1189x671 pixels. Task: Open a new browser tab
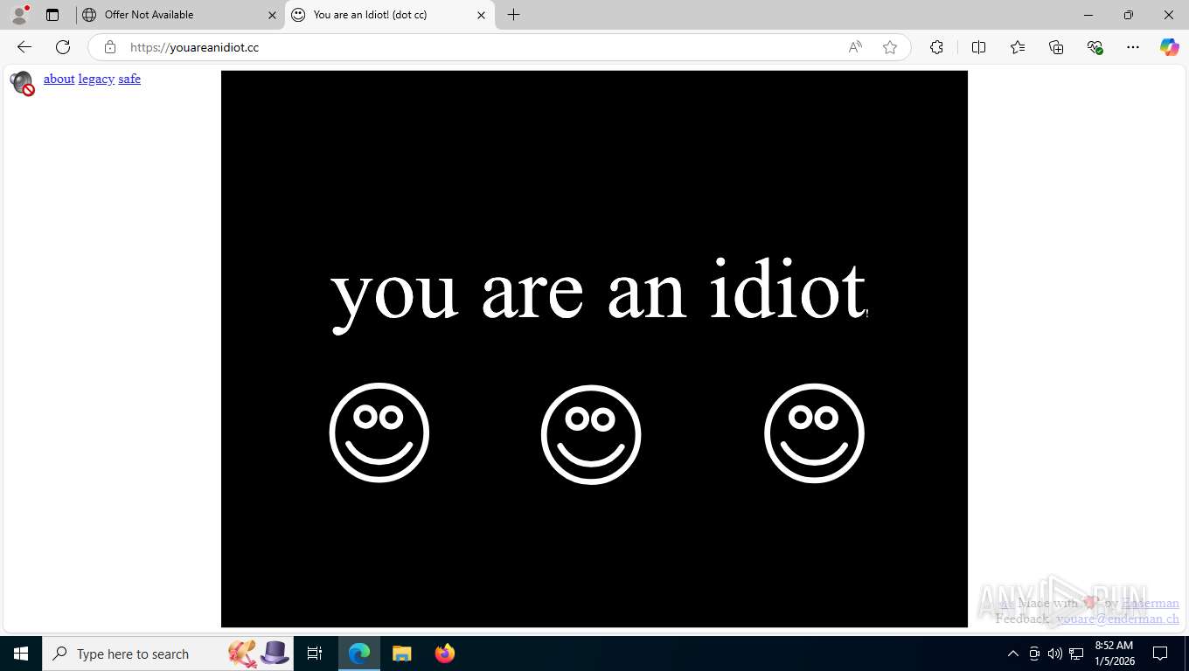513,15
